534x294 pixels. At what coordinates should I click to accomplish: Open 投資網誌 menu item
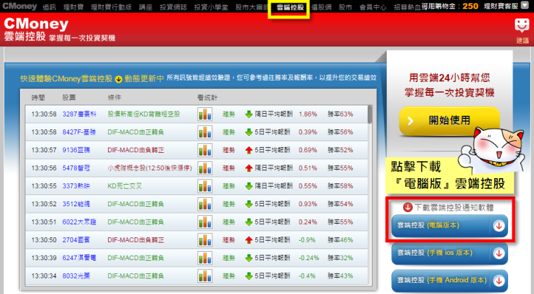click(173, 7)
